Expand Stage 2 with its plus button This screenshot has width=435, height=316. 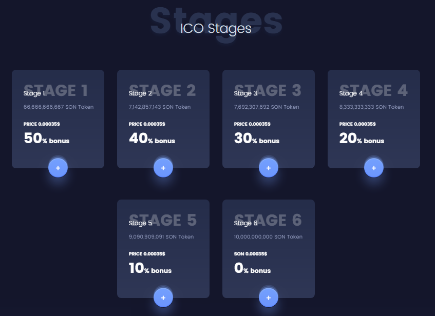(163, 168)
